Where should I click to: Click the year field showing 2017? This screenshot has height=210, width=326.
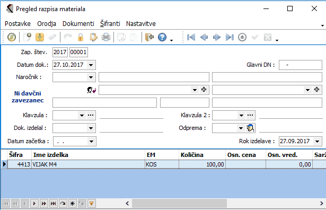(x=60, y=52)
